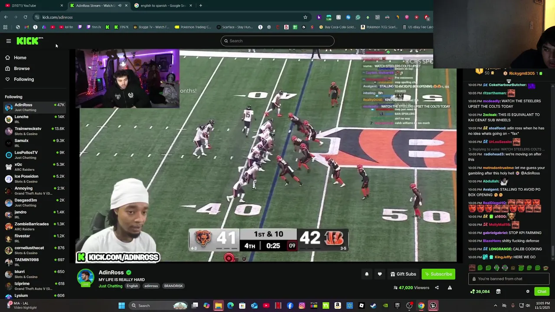Viewport: 555px width, 312px height.
Task: Click the English language tag
Action: (x=132, y=286)
